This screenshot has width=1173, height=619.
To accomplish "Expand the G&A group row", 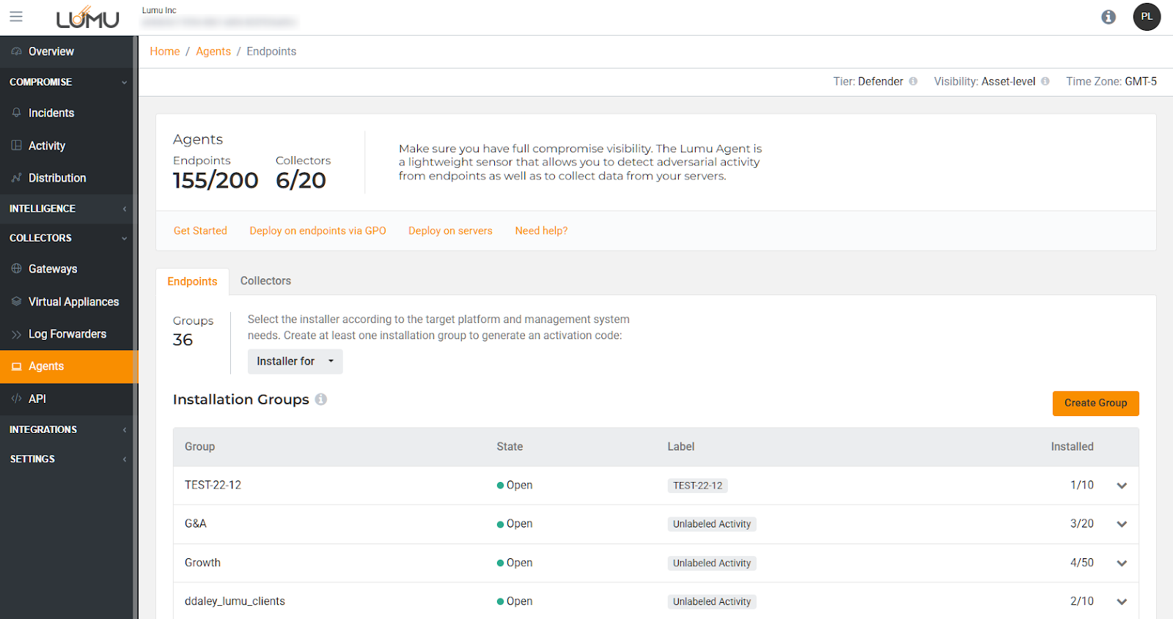I will [1122, 524].
